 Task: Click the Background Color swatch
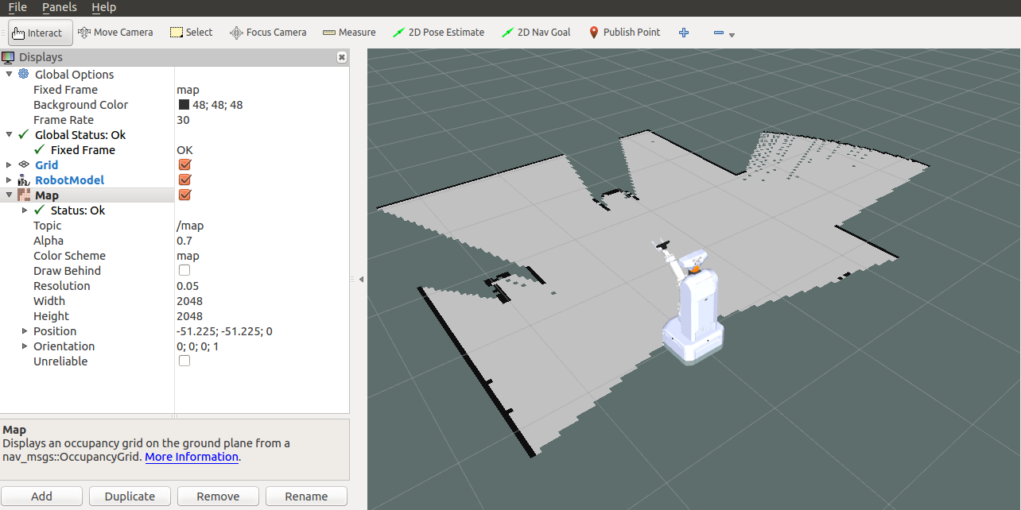(x=184, y=105)
